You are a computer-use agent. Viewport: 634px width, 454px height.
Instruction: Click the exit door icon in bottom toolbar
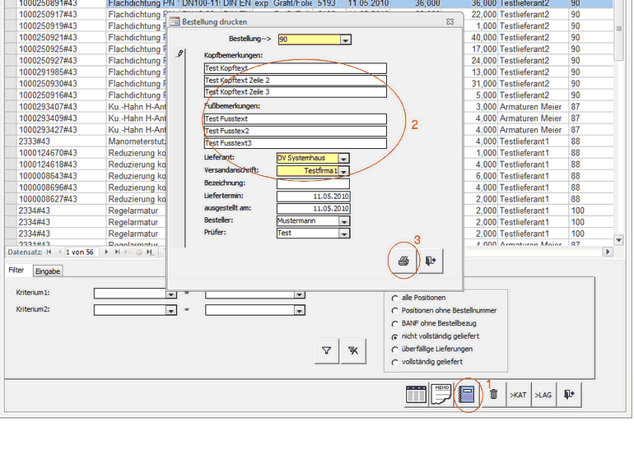tap(569, 395)
